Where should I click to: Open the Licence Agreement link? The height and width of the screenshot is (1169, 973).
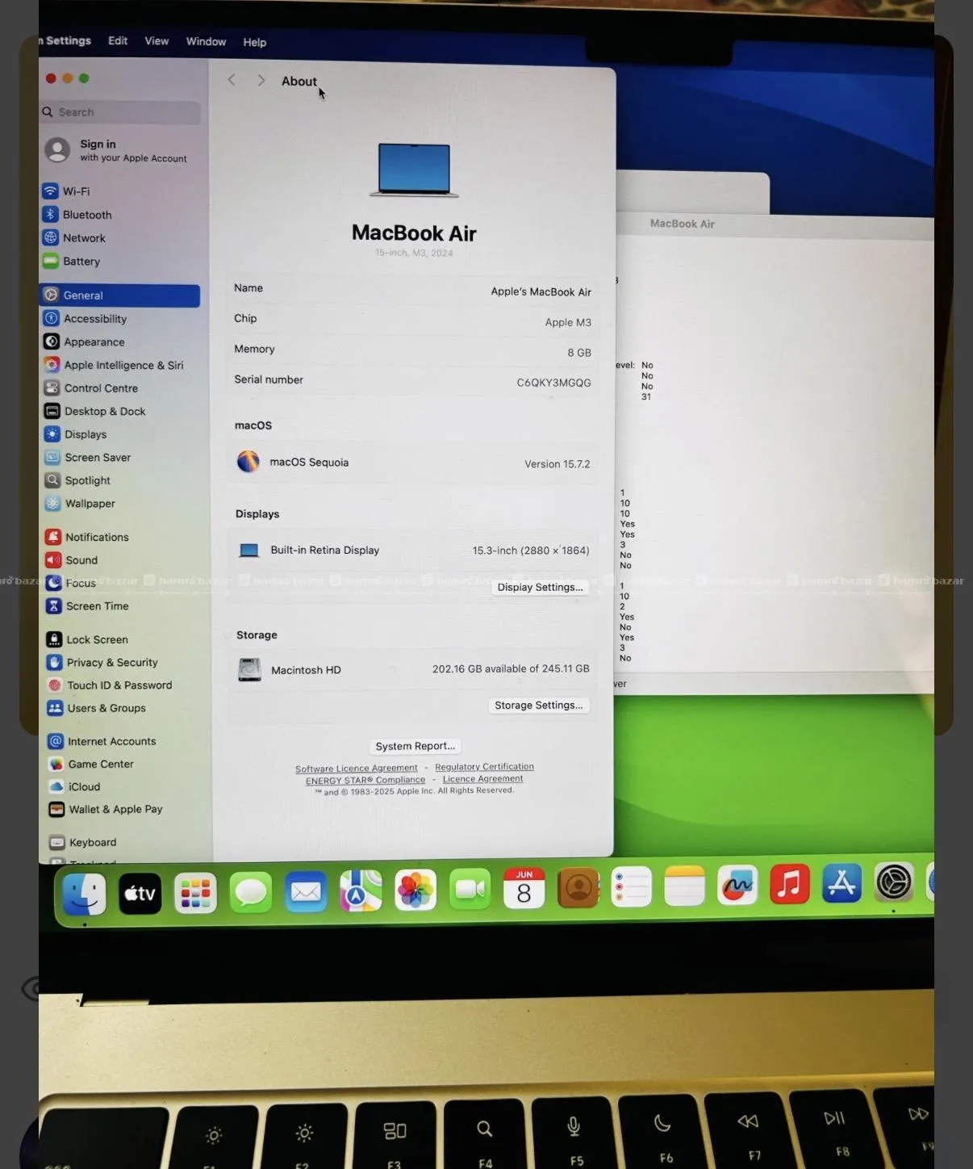[x=482, y=779]
